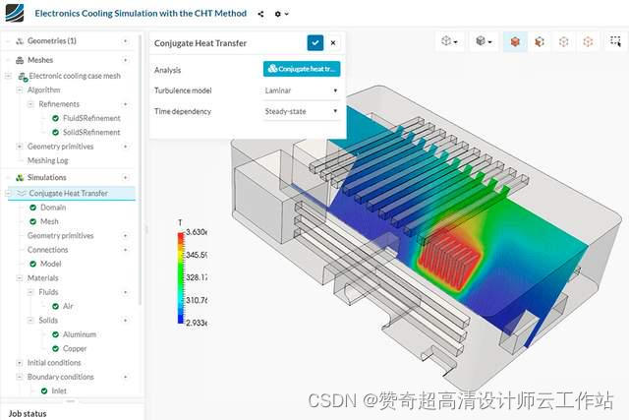The width and height of the screenshot is (629, 420).
Task: Select Inlet boundary condition
Action: pyautogui.click(x=59, y=390)
